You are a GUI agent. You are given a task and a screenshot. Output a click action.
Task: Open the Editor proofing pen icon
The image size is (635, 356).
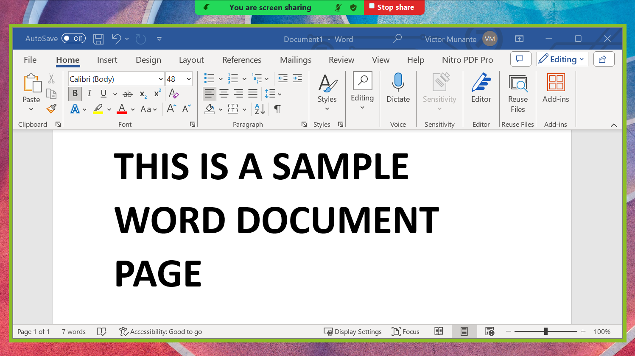point(481,88)
